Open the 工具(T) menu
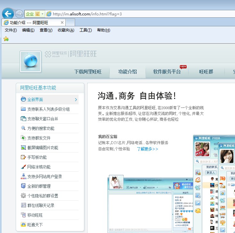 85,30
